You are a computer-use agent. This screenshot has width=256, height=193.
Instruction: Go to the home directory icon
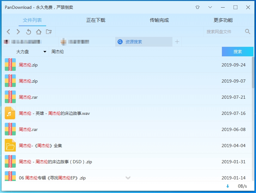tap(39, 32)
